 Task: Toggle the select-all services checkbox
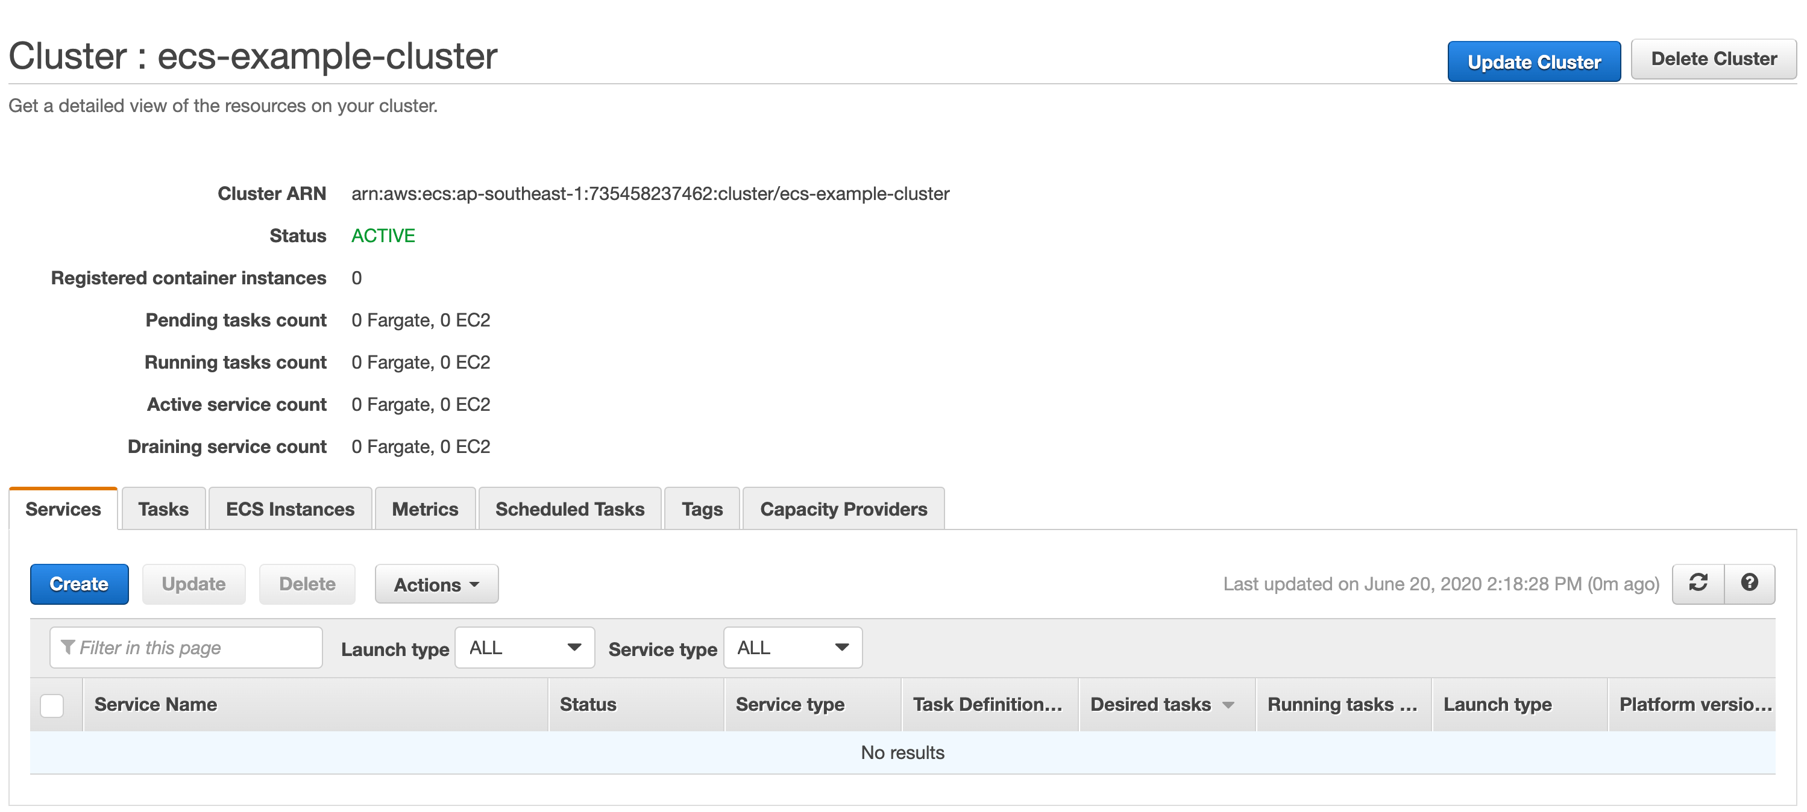click(x=52, y=705)
